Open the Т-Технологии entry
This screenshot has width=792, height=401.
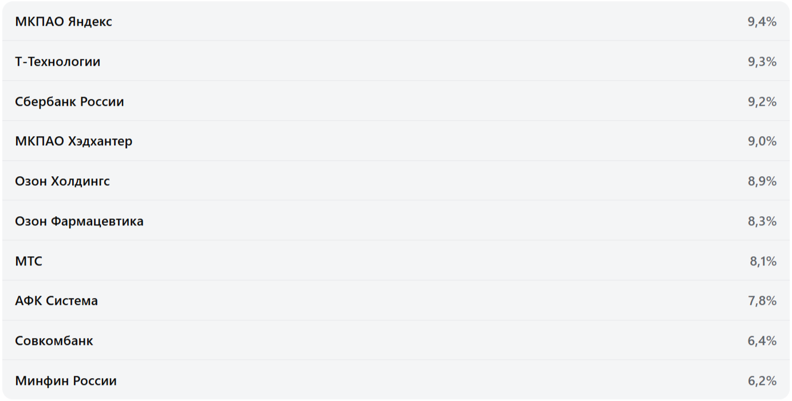(x=58, y=62)
